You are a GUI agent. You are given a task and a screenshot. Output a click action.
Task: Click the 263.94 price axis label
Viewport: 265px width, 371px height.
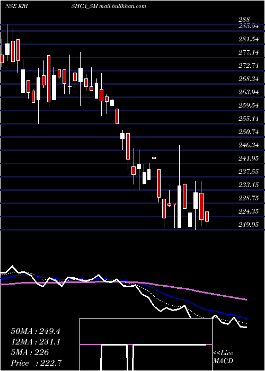pos(249,92)
